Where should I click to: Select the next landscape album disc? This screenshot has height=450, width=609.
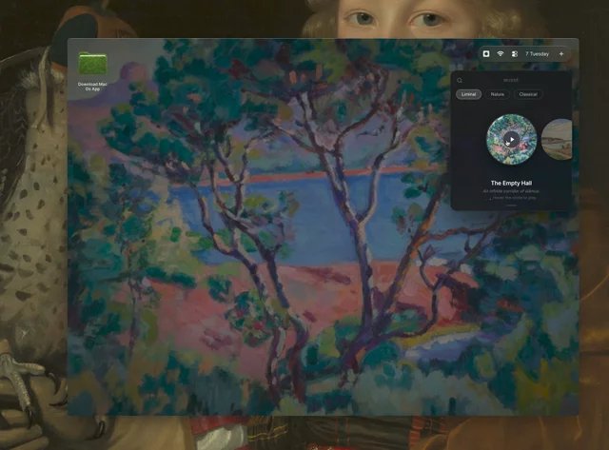coord(558,140)
